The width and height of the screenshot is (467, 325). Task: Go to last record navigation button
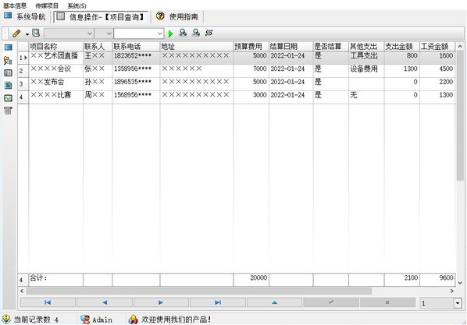(x=218, y=302)
